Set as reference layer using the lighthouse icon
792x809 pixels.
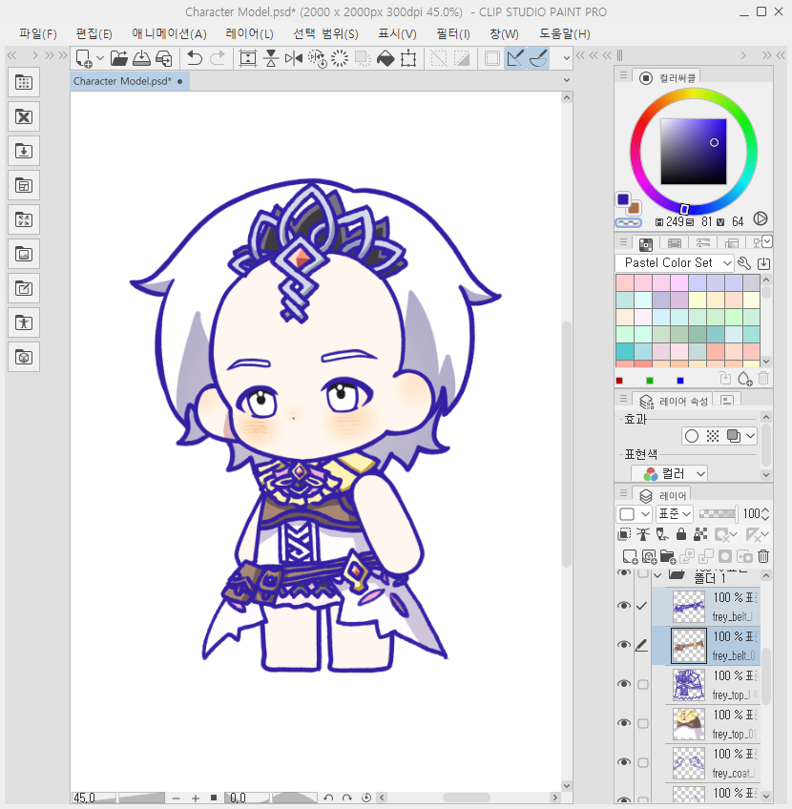(643, 534)
